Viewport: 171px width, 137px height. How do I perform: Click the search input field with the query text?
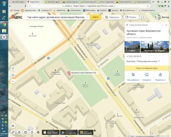pos(56,17)
